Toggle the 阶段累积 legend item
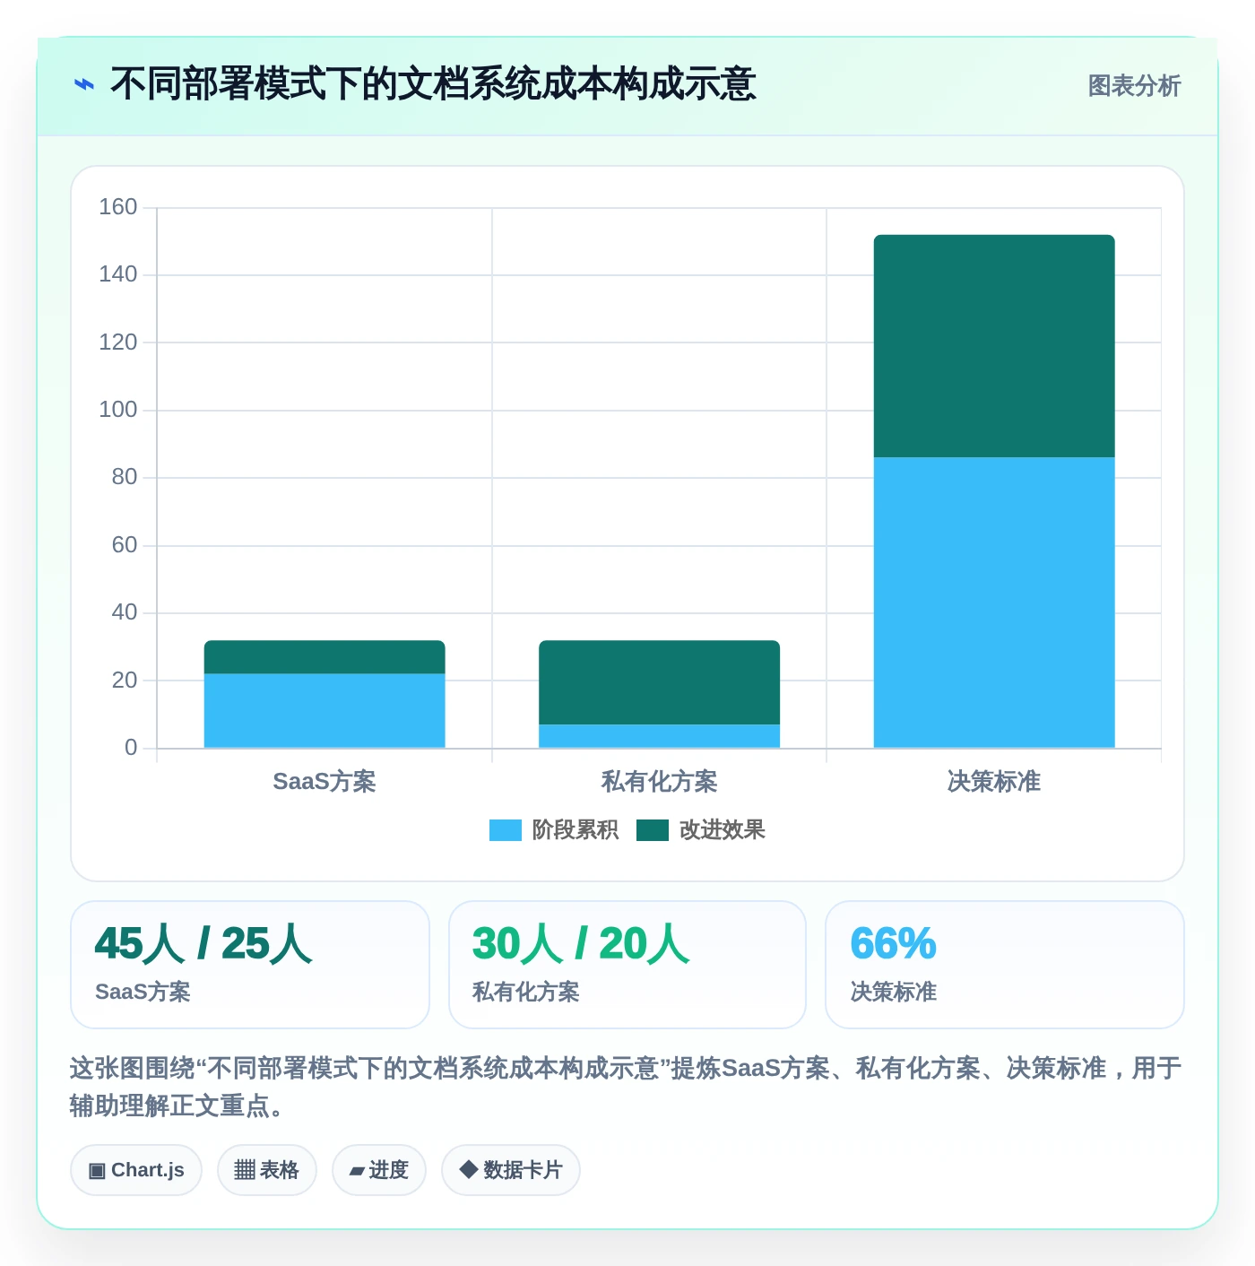The height and width of the screenshot is (1266, 1255). coord(554,830)
